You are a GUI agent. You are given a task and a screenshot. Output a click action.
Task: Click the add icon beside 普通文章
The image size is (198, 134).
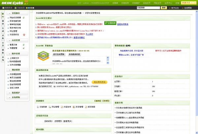point(24,45)
